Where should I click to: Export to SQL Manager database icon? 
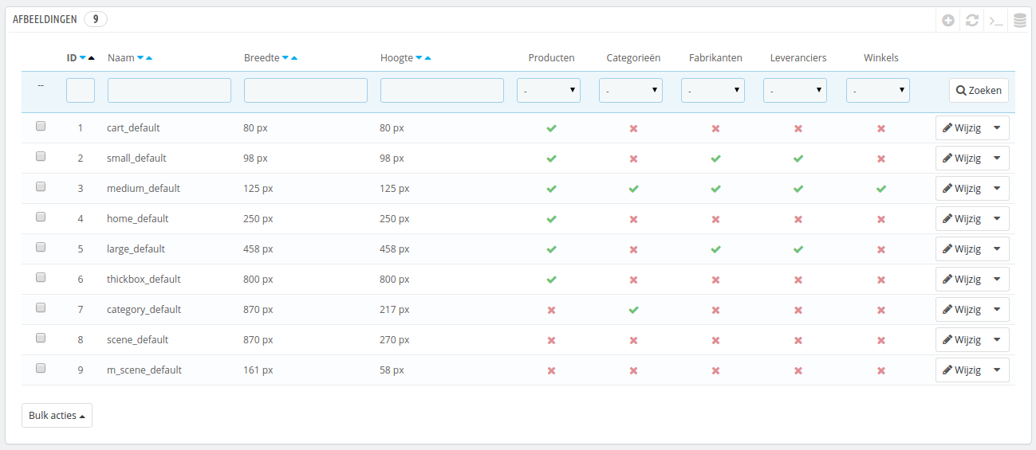pos(1019,21)
